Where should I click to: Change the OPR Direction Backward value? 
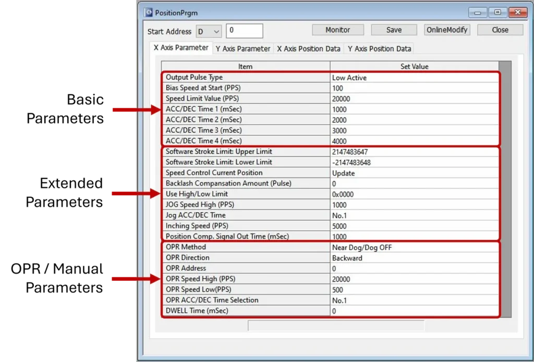(414, 258)
